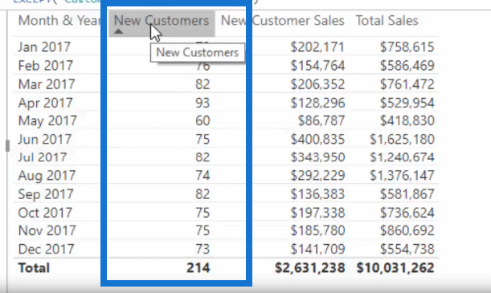The height and width of the screenshot is (293, 491).
Task: Click the New Customers total 214
Action: [198, 268]
